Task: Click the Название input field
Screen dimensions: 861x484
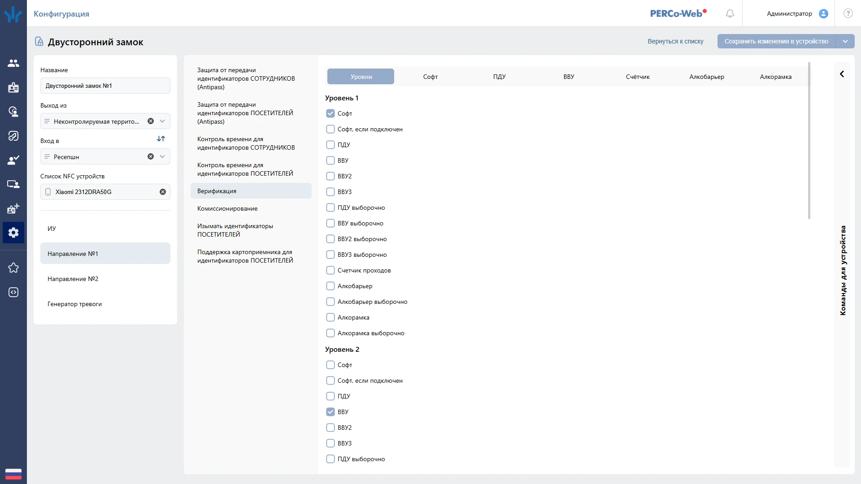Action: pos(105,86)
